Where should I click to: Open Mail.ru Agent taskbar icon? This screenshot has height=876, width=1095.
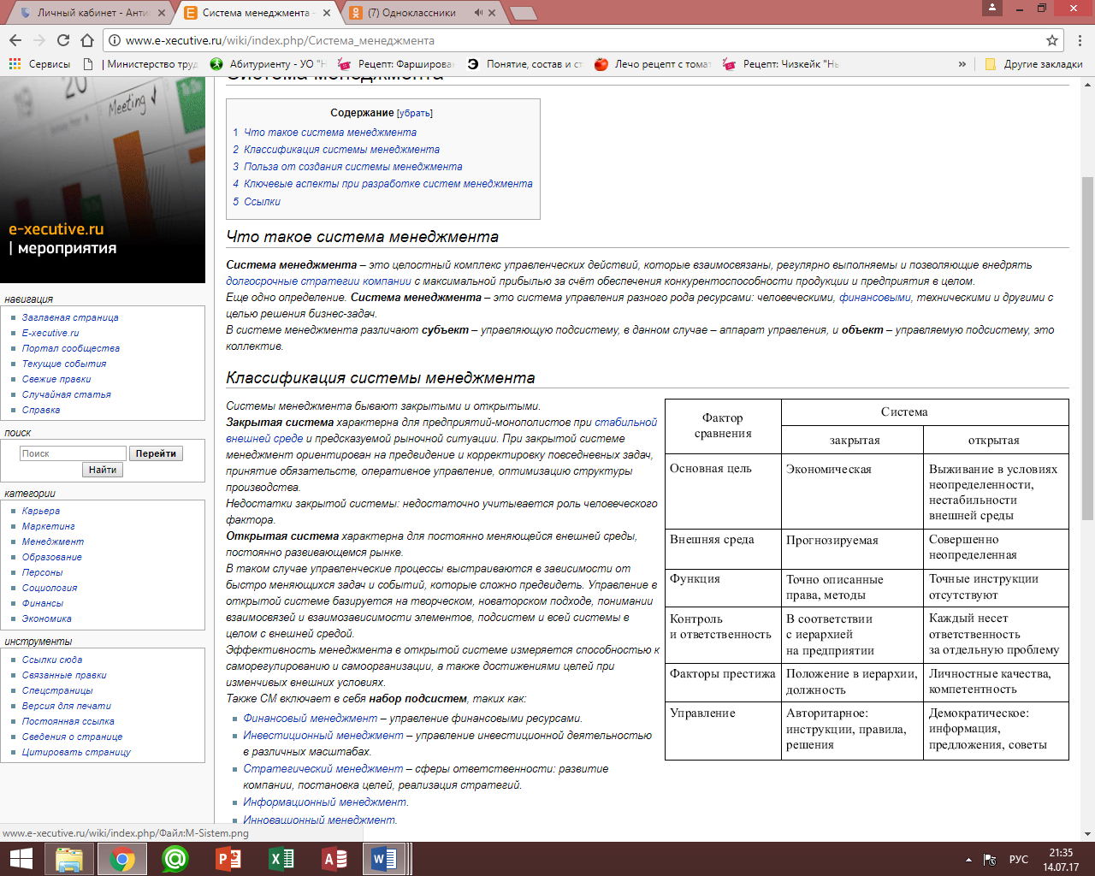click(175, 859)
